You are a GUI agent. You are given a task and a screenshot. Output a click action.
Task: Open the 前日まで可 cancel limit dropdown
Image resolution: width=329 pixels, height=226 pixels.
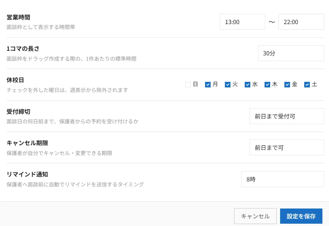287,147
